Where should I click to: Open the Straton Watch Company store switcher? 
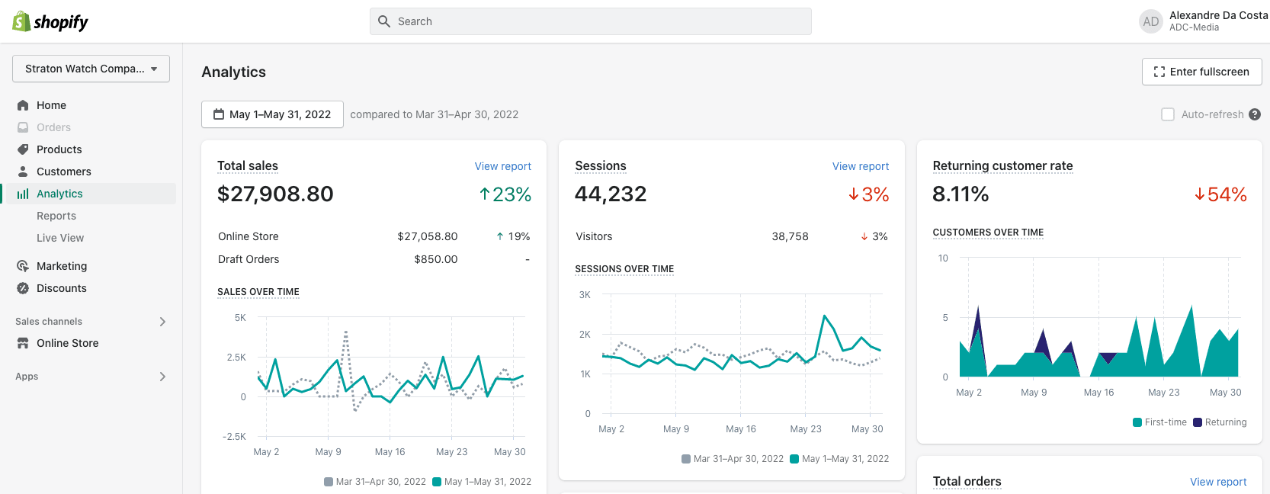pyautogui.click(x=91, y=69)
